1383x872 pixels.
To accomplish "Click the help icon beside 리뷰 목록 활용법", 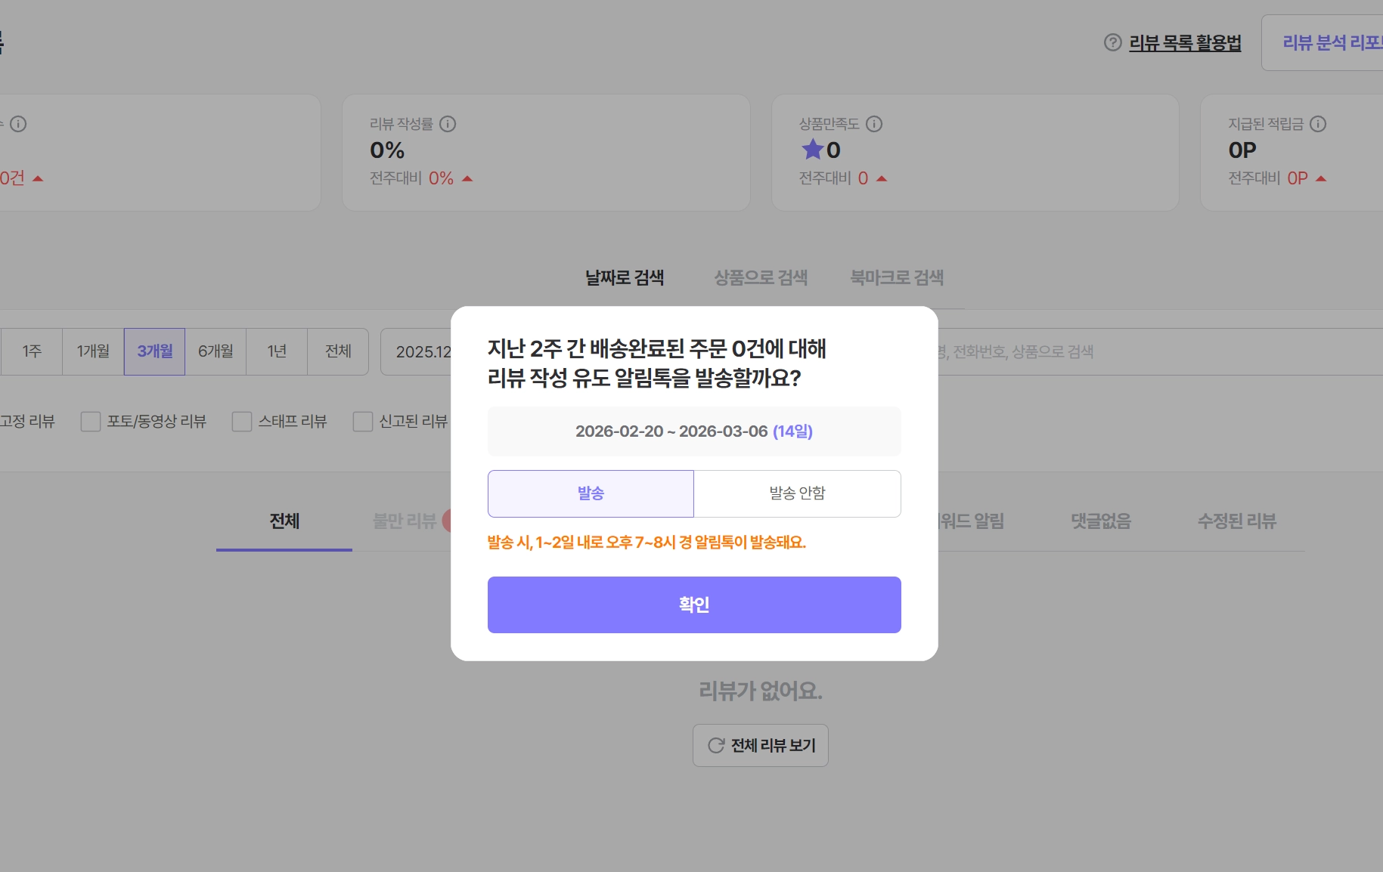I will click(x=1112, y=42).
